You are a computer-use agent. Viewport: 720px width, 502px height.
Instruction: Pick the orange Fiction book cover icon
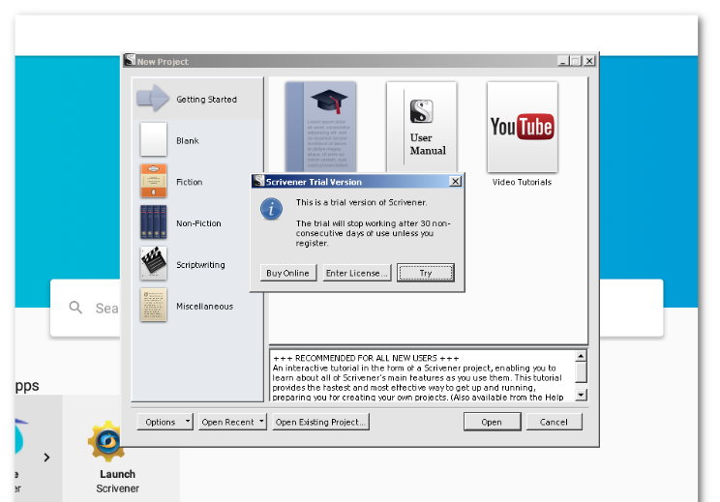click(153, 181)
